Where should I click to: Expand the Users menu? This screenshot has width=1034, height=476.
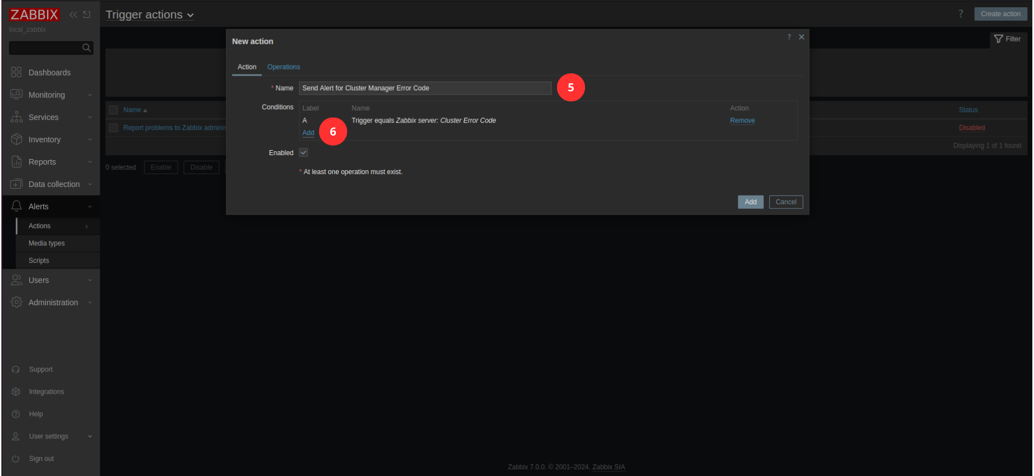pyautogui.click(x=90, y=281)
